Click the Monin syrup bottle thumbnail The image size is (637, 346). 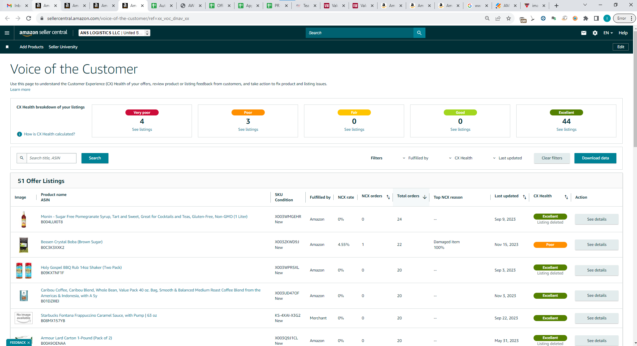(x=24, y=219)
